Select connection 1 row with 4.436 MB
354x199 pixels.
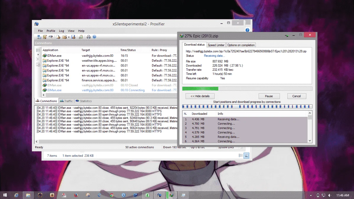245,119
